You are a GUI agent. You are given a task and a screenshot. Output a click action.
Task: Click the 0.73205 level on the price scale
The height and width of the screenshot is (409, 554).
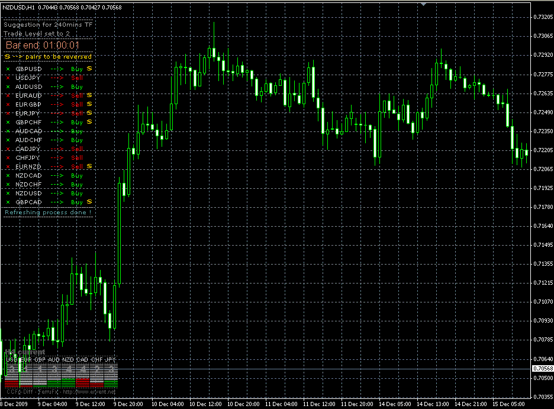pyautogui.click(x=543, y=17)
